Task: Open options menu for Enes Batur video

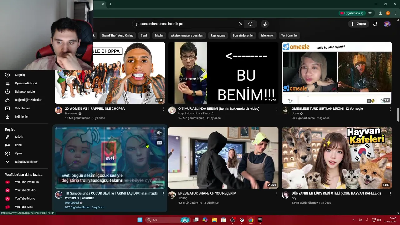Action: (x=277, y=194)
